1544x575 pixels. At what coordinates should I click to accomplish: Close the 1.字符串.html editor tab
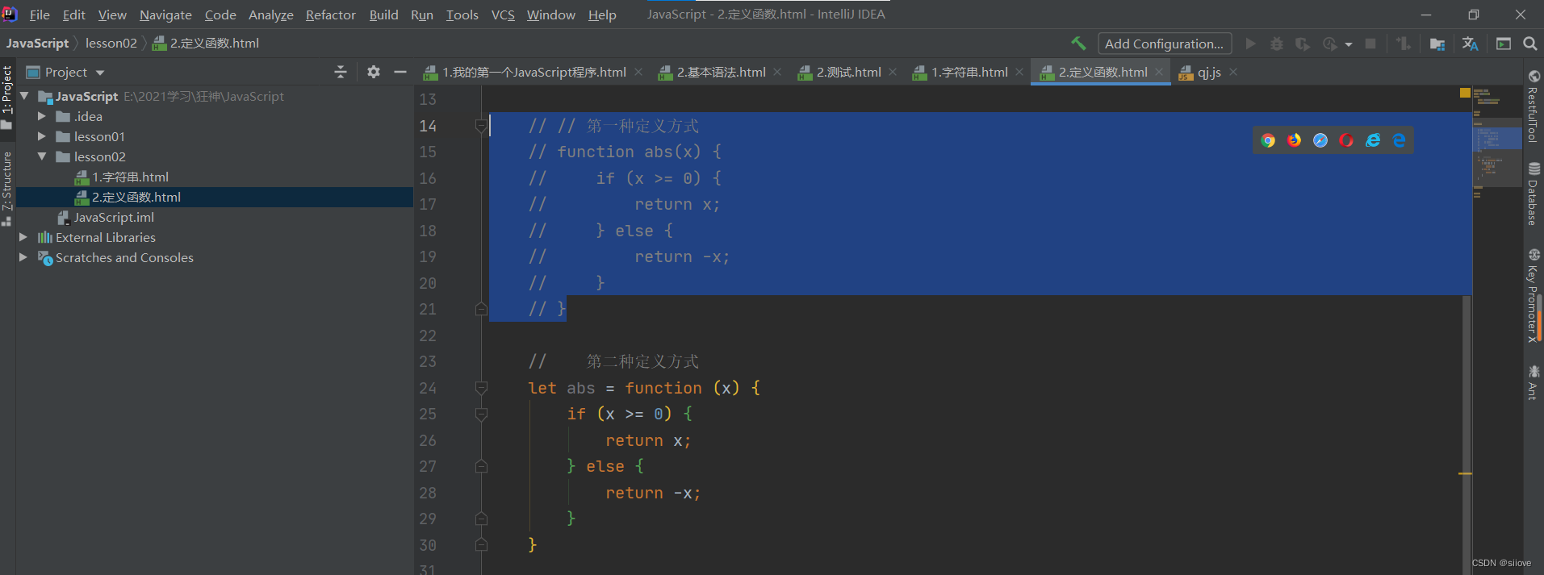coord(1019,72)
